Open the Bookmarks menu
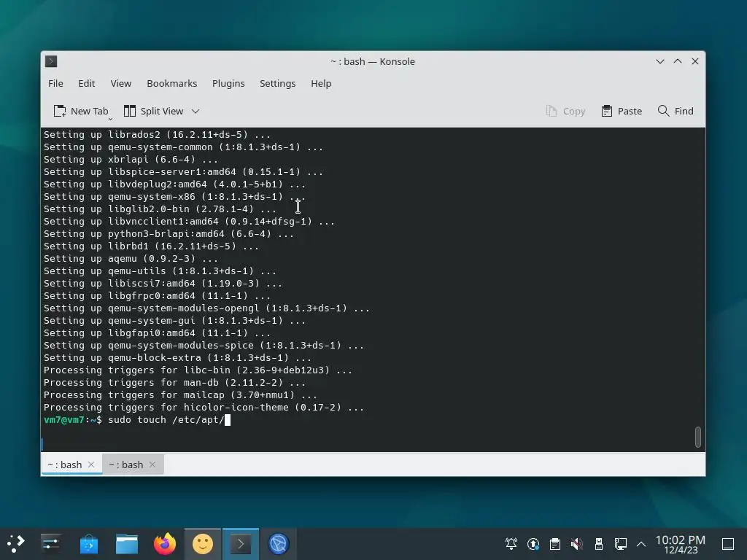 click(x=171, y=83)
